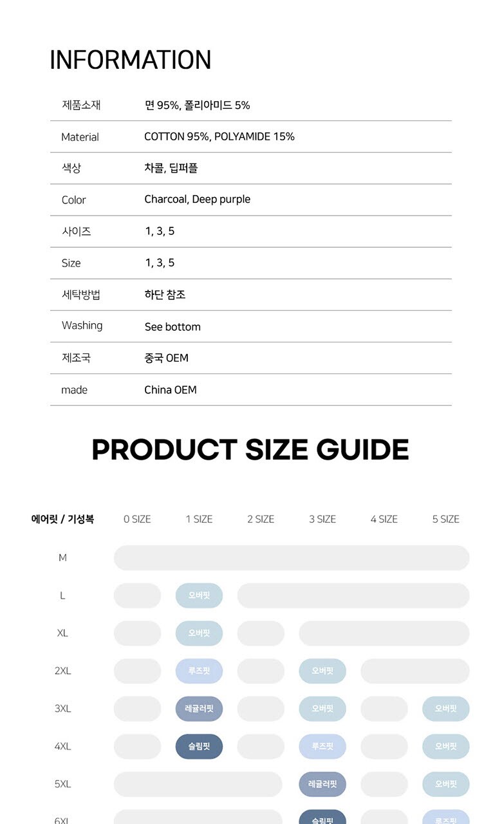The image size is (502, 824).
Task: Click the 오버핏 pill in the XL row
Action: click(x=199, y=633)
